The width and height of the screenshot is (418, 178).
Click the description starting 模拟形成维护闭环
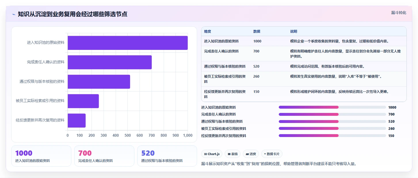[339, 92]
